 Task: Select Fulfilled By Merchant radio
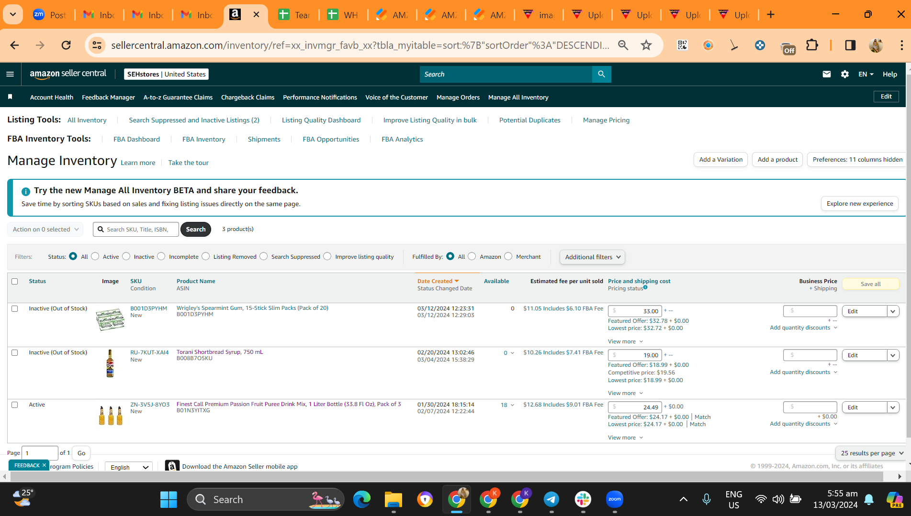coord(508,256)
